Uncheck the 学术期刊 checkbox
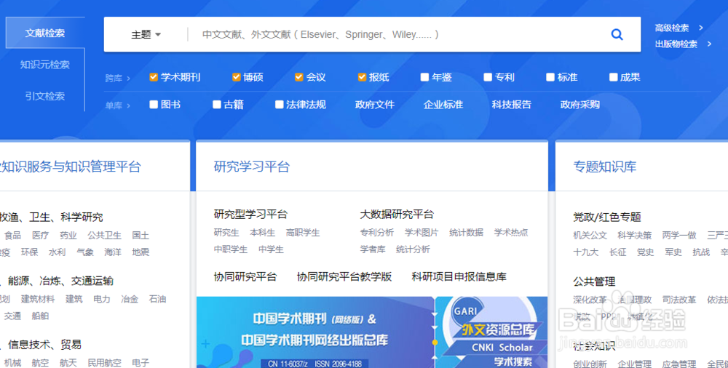This screenshot has width=728, height=368. (153, 77)
